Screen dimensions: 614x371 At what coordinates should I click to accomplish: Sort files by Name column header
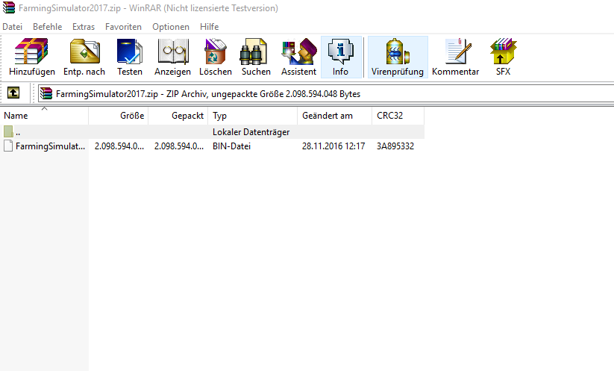pos(43,116)
